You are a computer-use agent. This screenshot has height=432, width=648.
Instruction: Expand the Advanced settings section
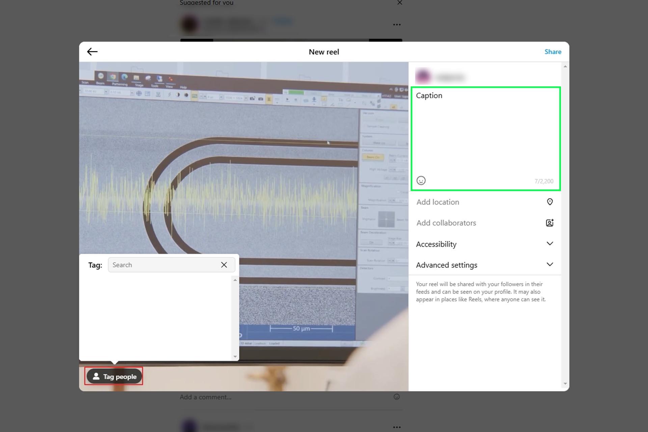pyautogui.click(x=485, y=265)
